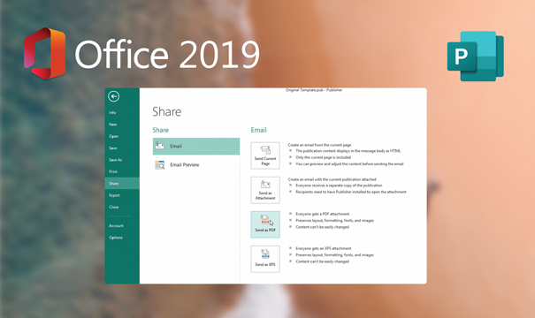Click Send Current Page button
This screenshot has height=318, width=535.
265,155
